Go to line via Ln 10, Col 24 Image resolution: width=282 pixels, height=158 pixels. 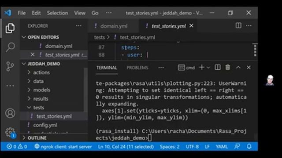click(126, 147)
